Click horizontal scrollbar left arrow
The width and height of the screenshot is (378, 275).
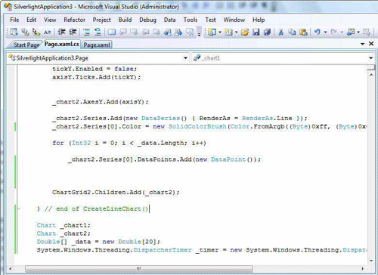[x=10, y=269]
